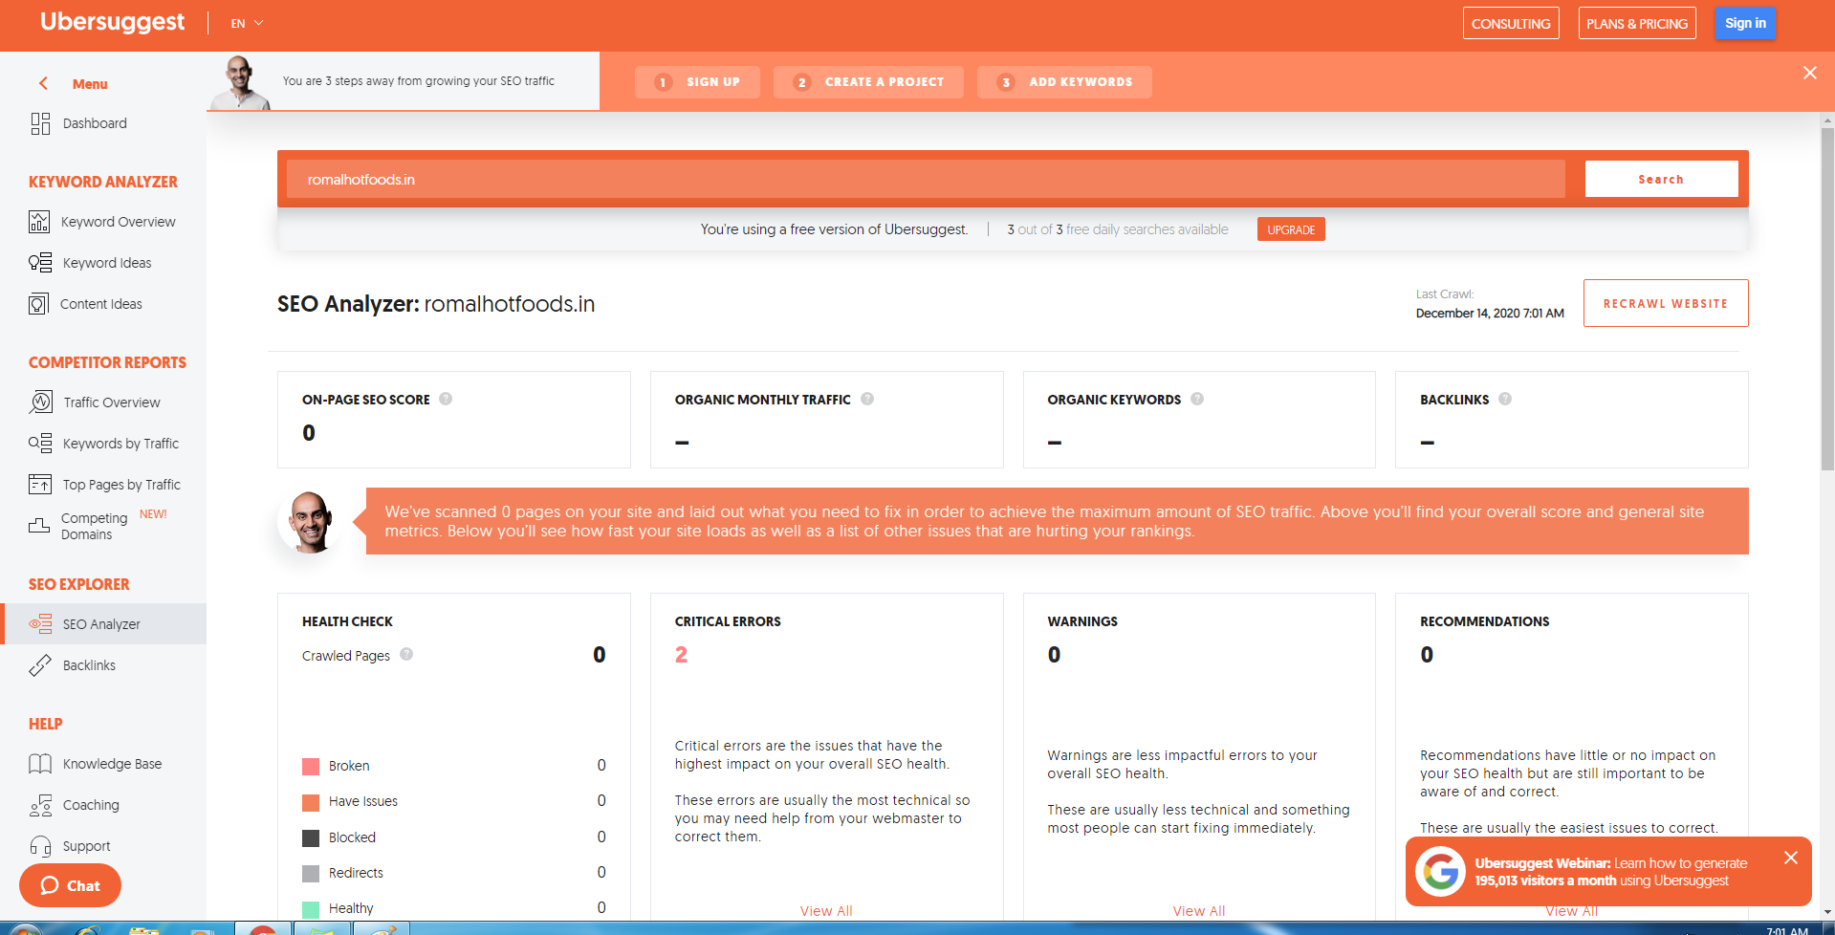The width and height of the screenshot is (1835, 935).
Task: Click the Ubersuggest logo
Action: coord(112,22)
